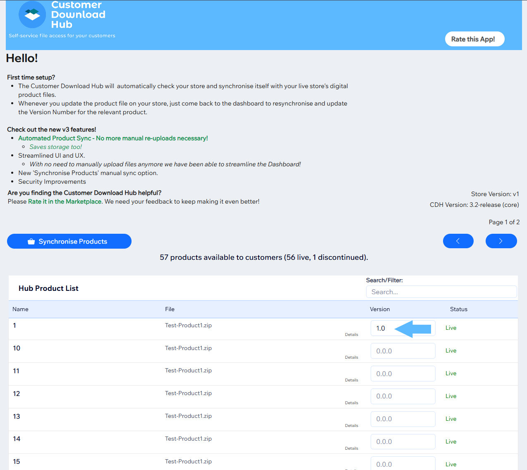The width and height of the screenshot is (527, 470).
Task: Select Test-Product1.zip in product 14 row
Action: tap(188, 439)
